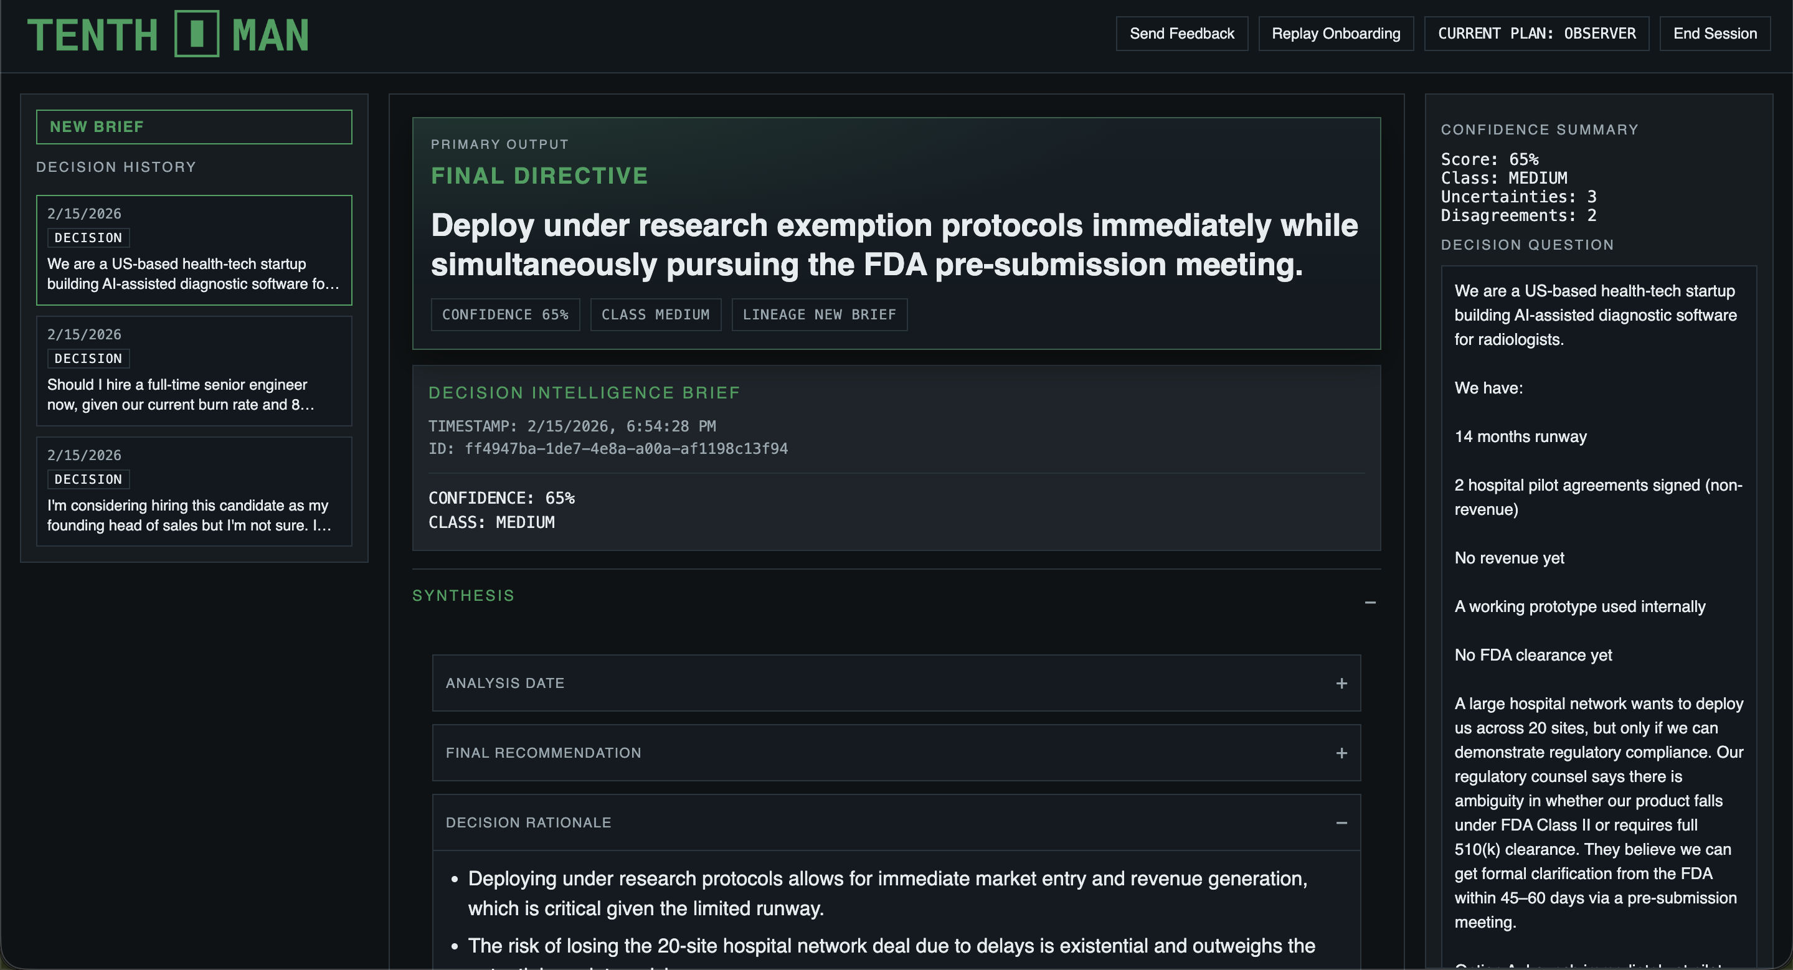Open the senior engineer hiring decision
Image resolution: width=1793 pixels, height=970 pixels.
pyautogui.click(x=194, y=371)
